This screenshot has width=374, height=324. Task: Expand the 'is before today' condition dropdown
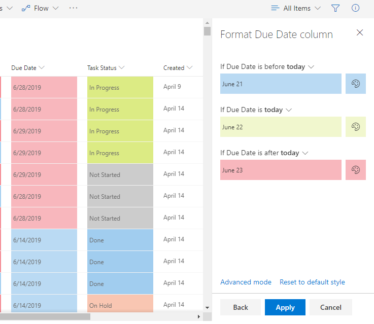312,66
